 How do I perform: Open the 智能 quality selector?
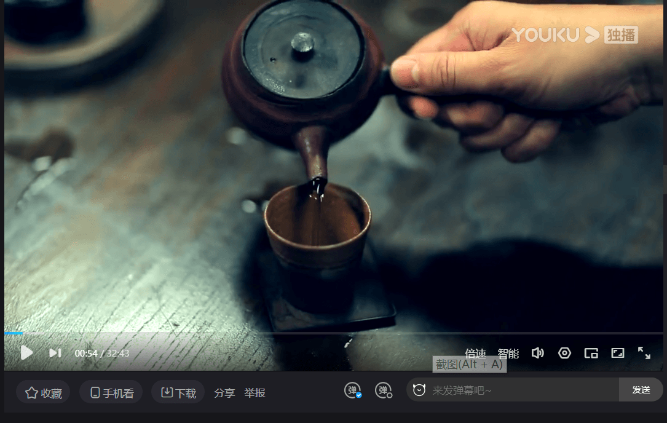508,353
